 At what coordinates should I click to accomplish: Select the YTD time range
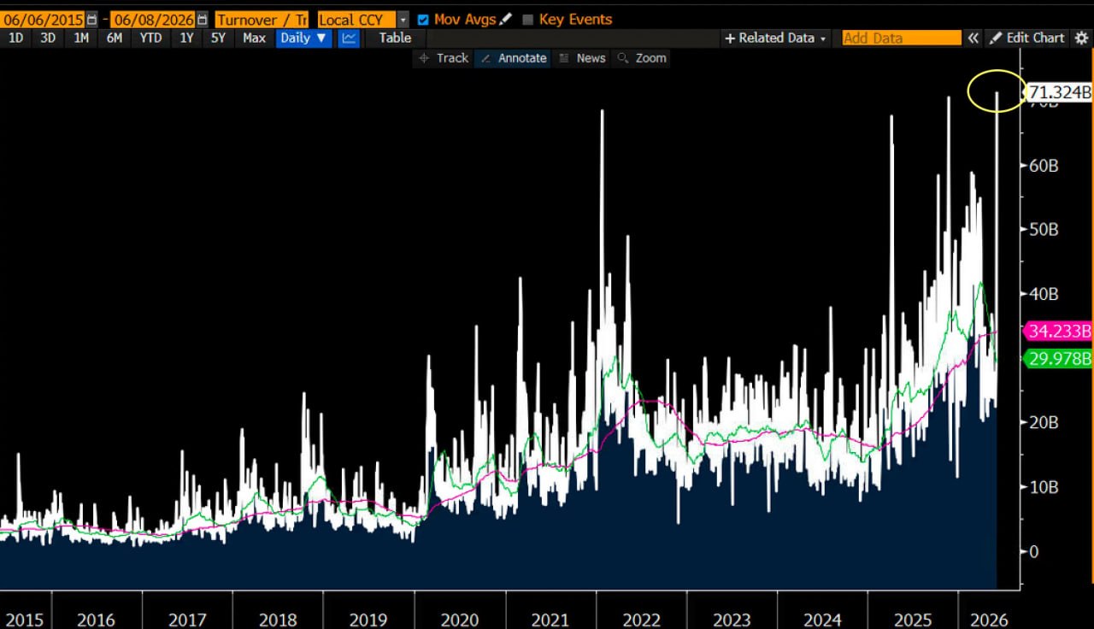click(150, 38)
